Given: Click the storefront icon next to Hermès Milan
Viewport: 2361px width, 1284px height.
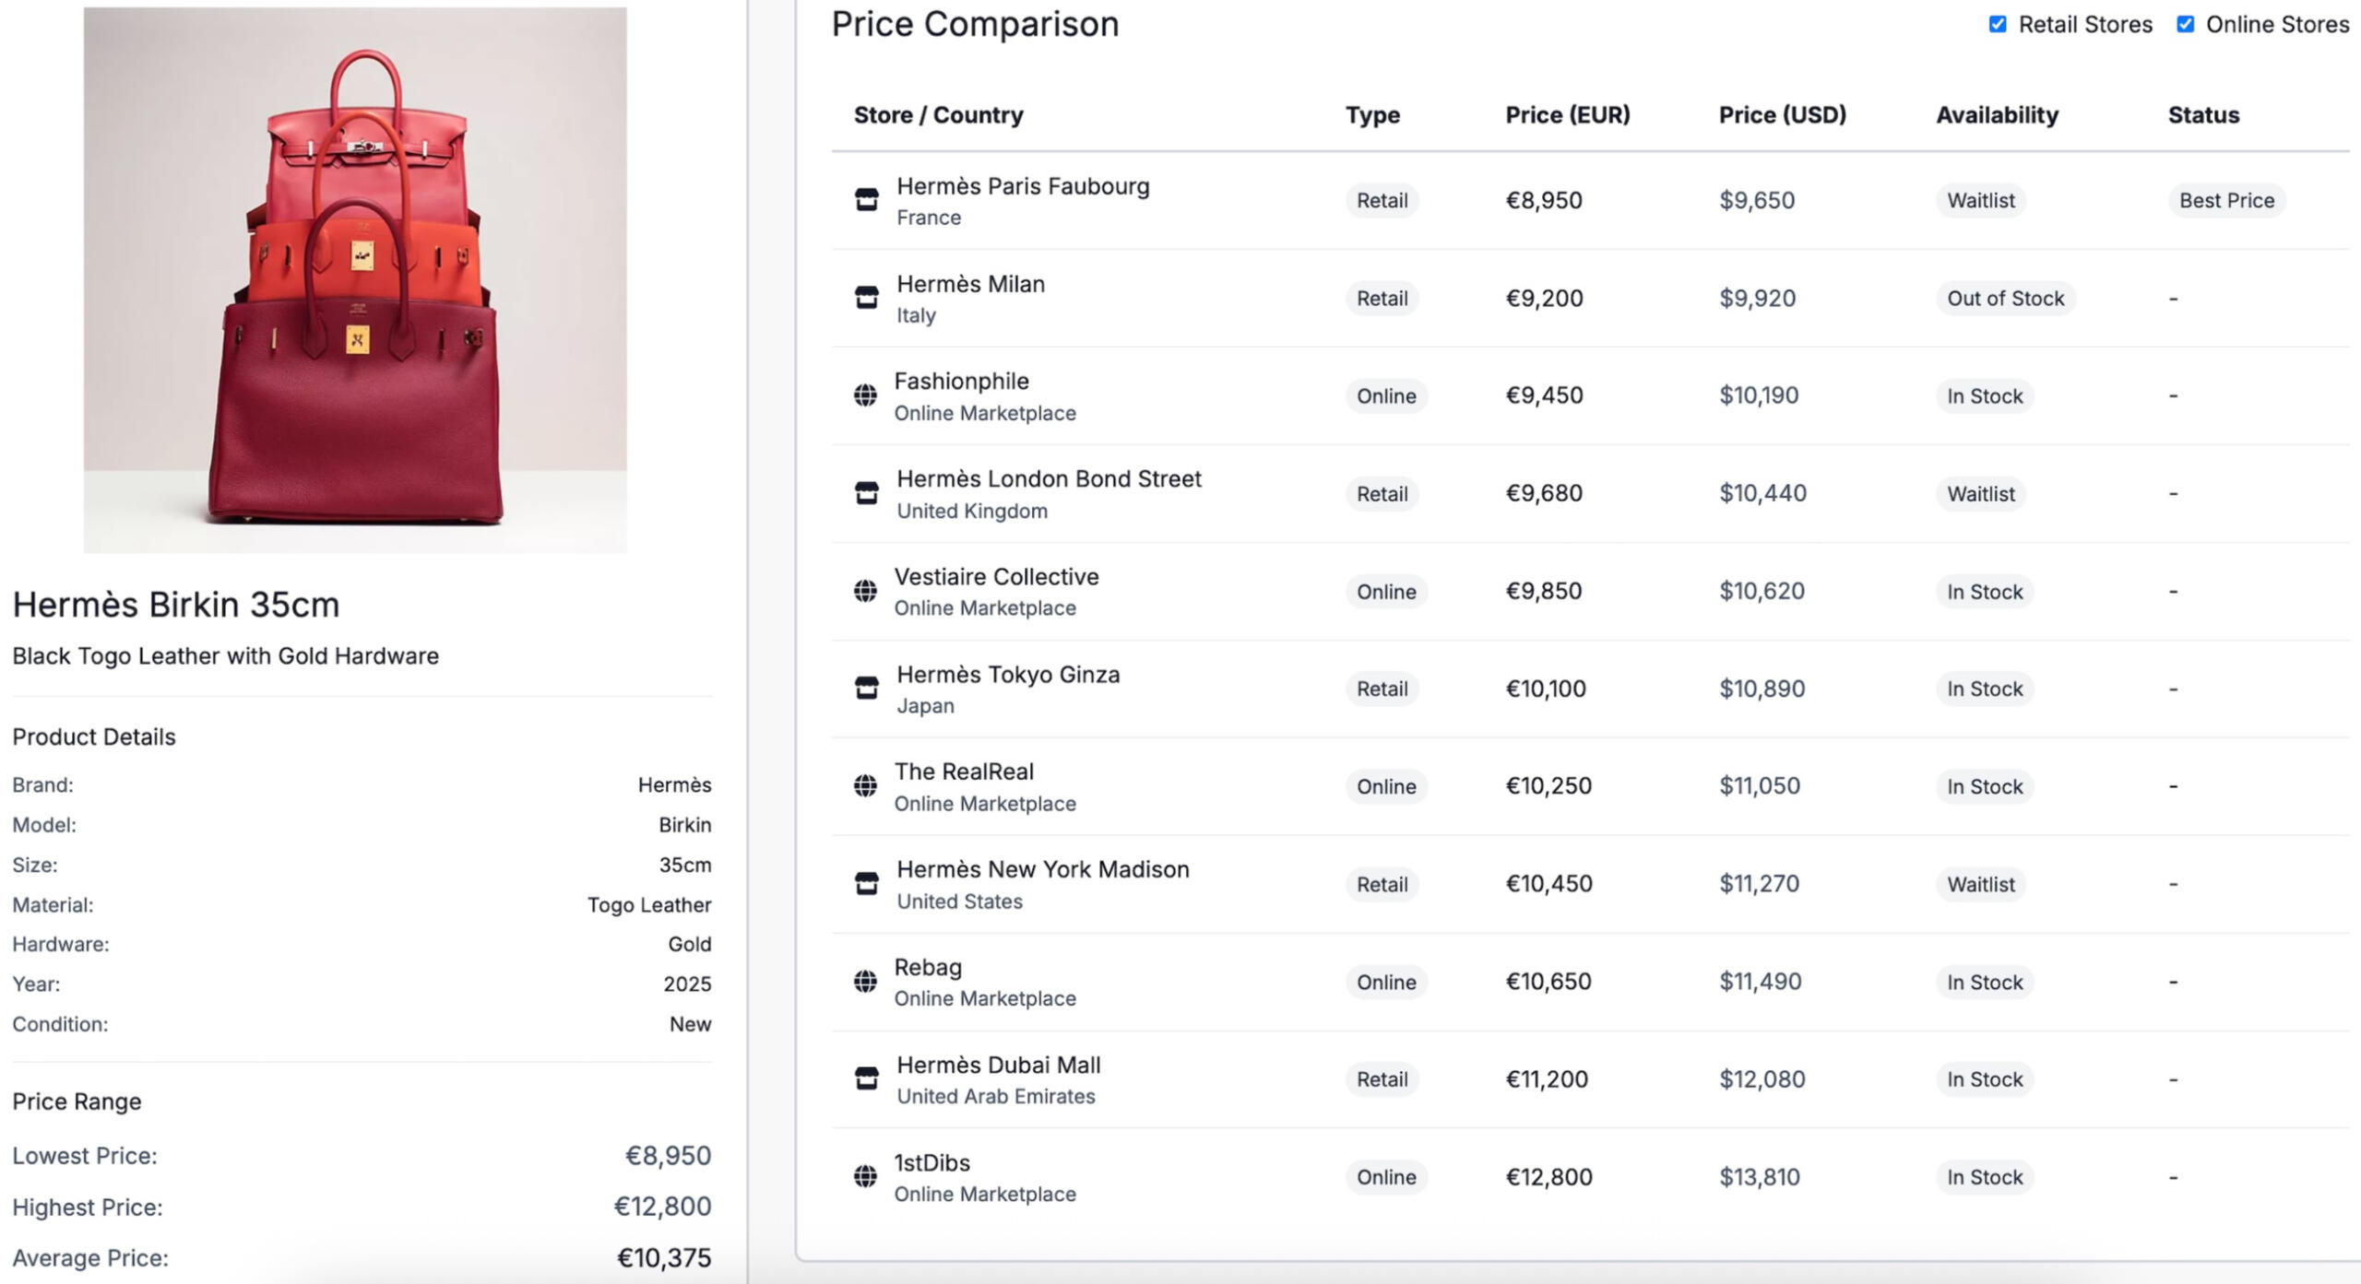Looking at the screenshot, I should point(866,298).
